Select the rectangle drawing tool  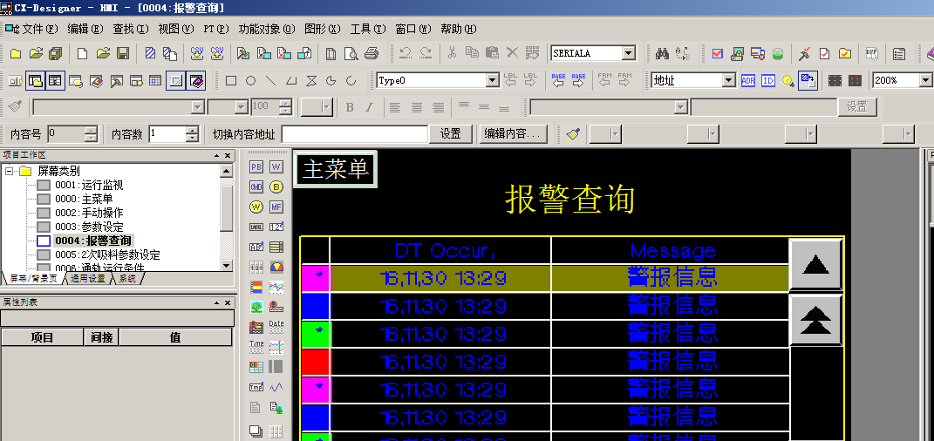pos(231,81)
